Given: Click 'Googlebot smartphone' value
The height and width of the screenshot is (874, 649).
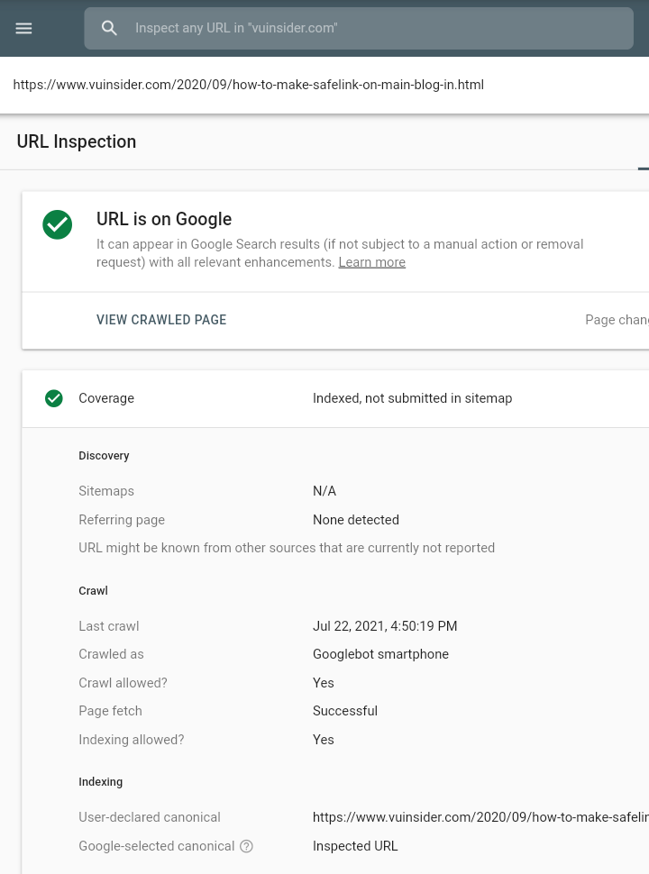Looking at the screenshot, I should point(380,654).
